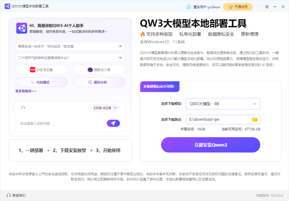Expand 更多智能体 list

26,91
